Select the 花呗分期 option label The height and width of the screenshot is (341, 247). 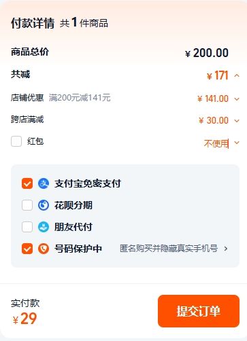coord(73,205)
